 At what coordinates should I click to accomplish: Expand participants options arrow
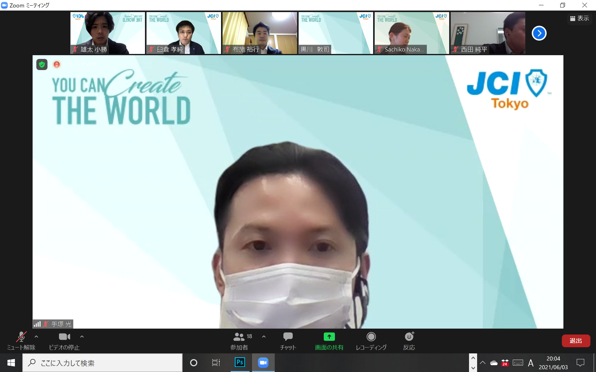pyautogui.click(x=264, y=336)
